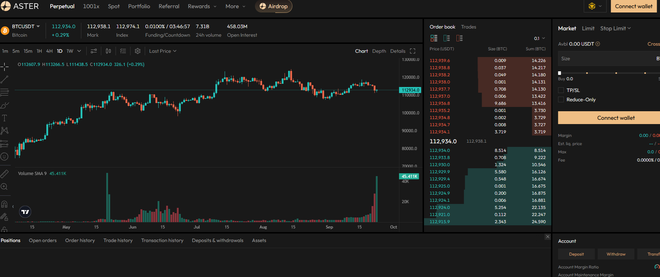Select the ruler measure tool

[5, 174]
